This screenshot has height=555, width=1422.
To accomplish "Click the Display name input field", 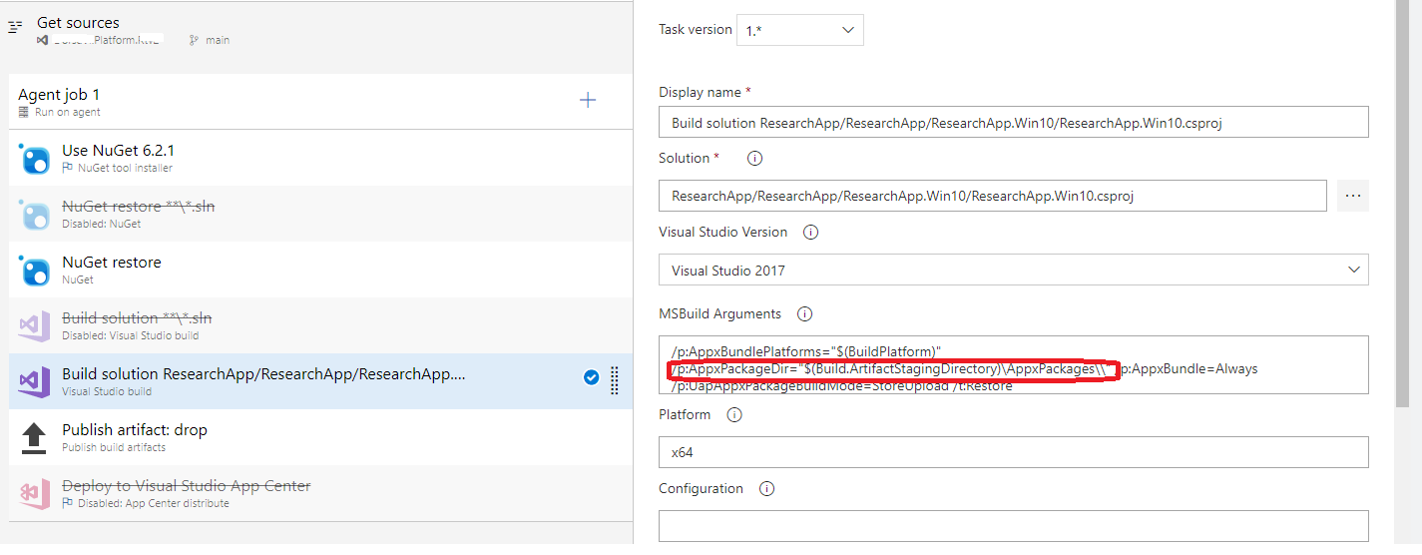I will click(1014, 122).
